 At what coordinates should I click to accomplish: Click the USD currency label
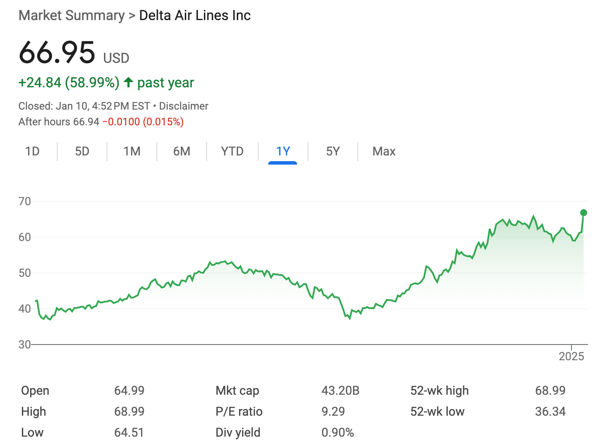point(116,58)
